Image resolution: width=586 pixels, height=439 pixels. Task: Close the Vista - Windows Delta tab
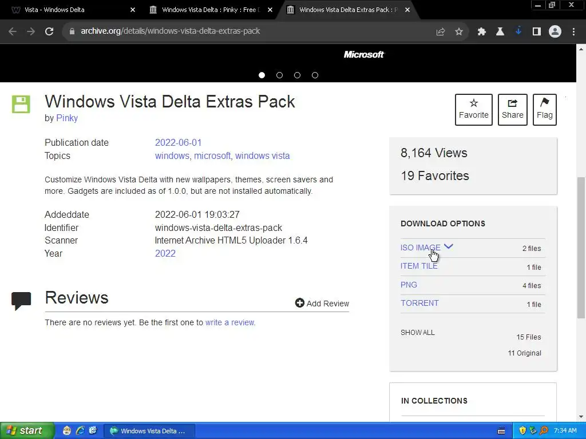tap(133, 10)
